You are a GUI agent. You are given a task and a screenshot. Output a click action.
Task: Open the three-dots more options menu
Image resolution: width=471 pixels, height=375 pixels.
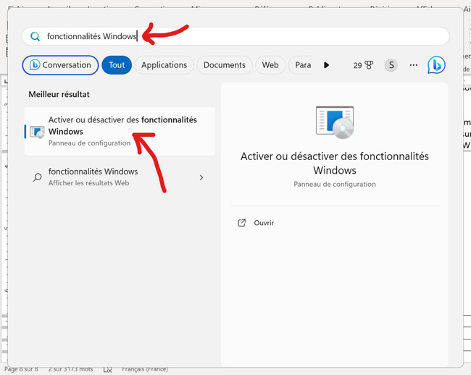tap(414, 65)
